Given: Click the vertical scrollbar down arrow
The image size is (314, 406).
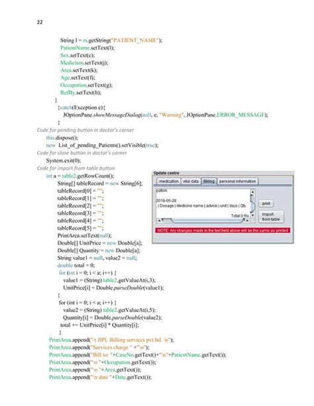Looking at the screenshot, I should click(x=252, y=215).
